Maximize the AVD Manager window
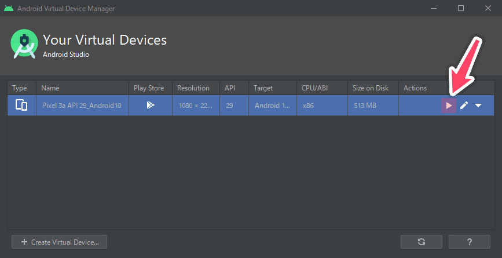This screenshot has height=258, width=502. [461, 8]
